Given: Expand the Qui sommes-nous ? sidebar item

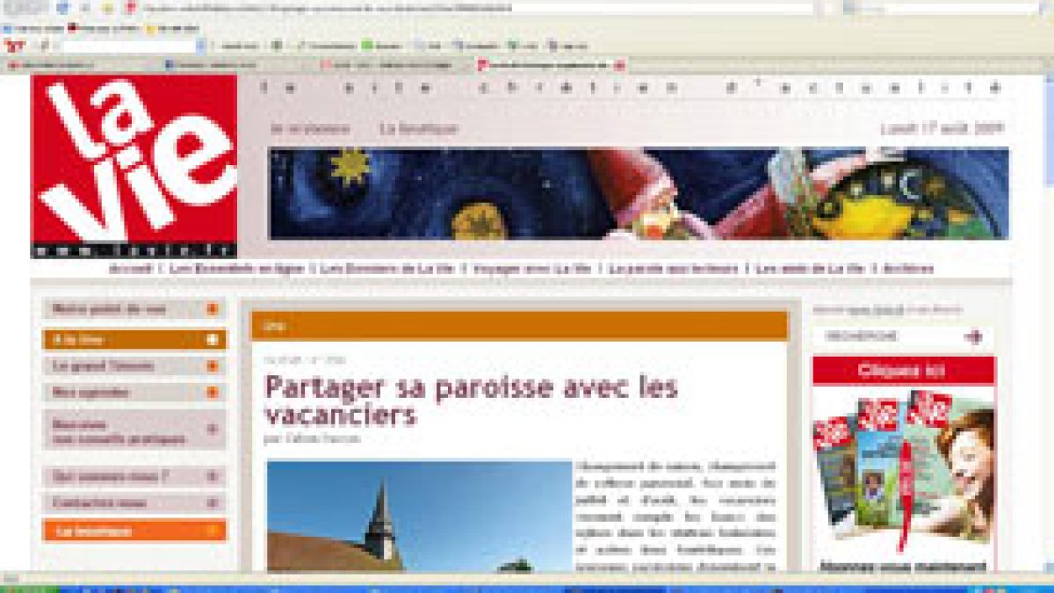Looking at the screenshot, I should [x=212, y=476].
